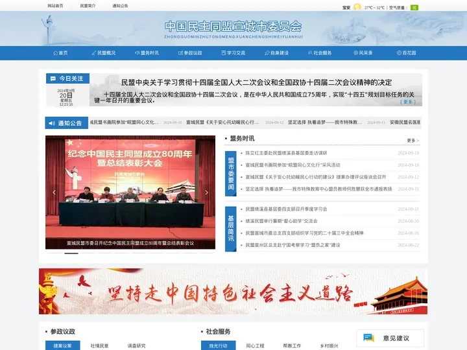The image size is (467, 350).
Task: Click the pin icon beside 自身建设
Action: [x=267, y=53]
